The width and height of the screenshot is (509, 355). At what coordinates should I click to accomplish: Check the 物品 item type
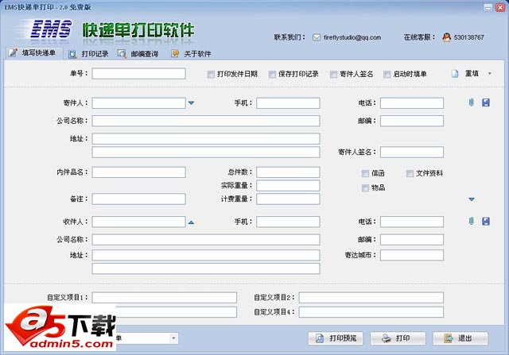[365, 188]
